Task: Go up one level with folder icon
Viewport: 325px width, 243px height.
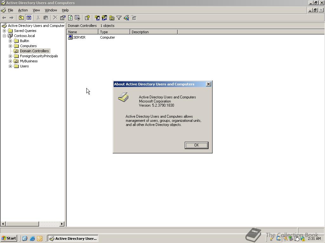Action: tap(21, 18)
